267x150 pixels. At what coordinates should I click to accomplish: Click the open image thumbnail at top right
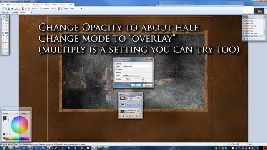tap(259, 10)
